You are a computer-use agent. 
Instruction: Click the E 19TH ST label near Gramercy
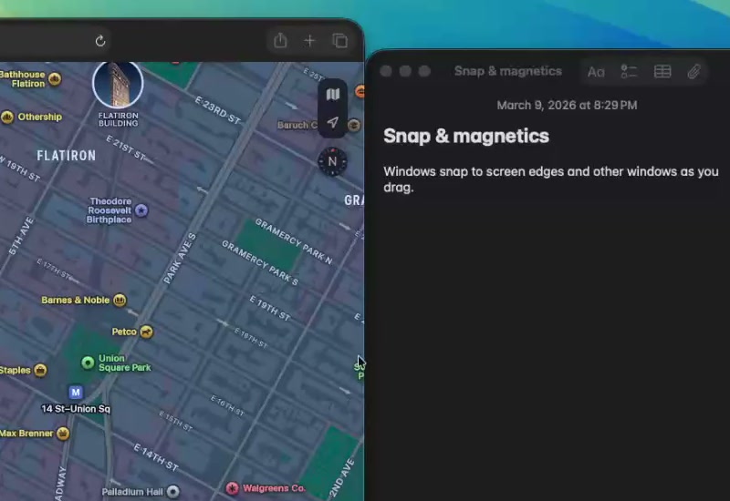pyautogui.click(x=270, y=308)
